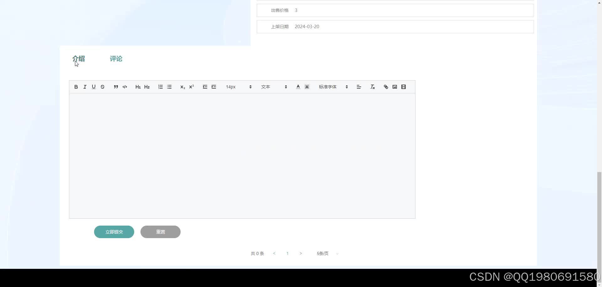The width and height of the screenshot is (602, 287).
Task: Toggle the ordered list
Action: [x=160, y=87]
